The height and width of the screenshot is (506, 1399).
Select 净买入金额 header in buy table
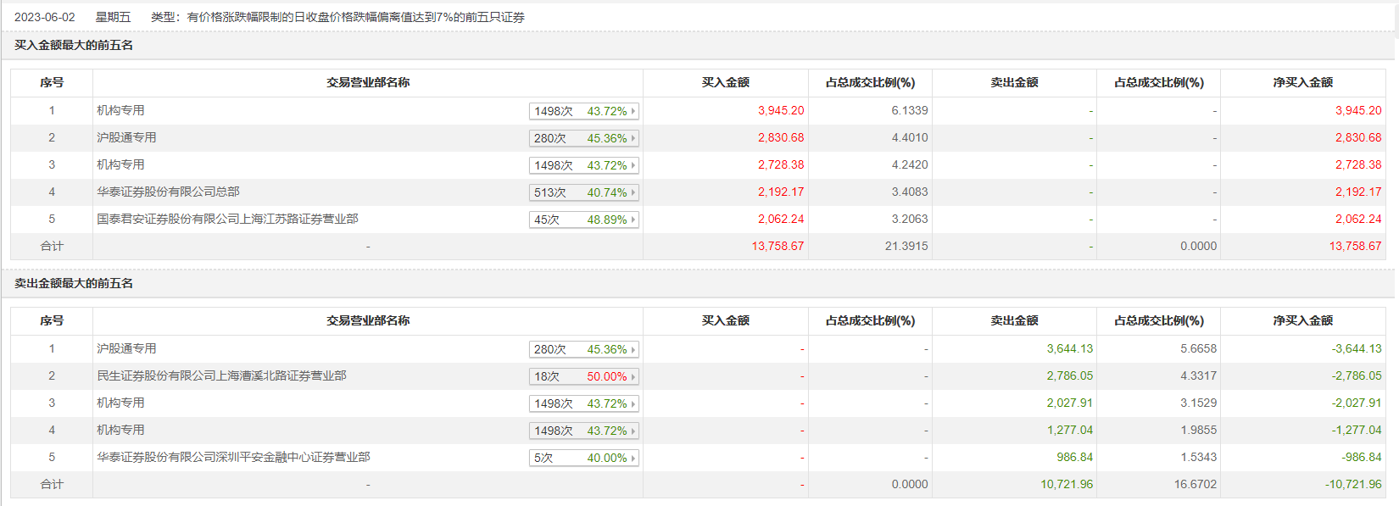pyautogui.click(x=1303, y=82)
